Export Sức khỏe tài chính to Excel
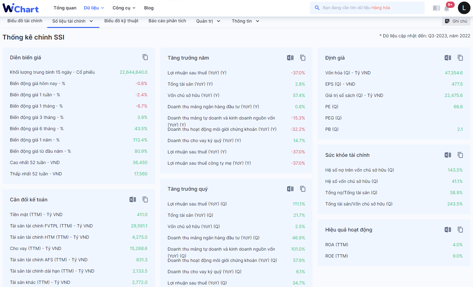The width and height of the screenshot is (473, 287). click(x=448, y=155)
